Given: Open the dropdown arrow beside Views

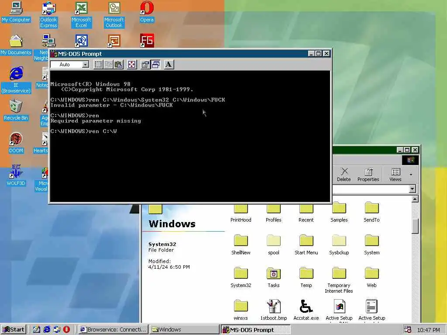Looking at the screenshot, I should coord(411,174).
